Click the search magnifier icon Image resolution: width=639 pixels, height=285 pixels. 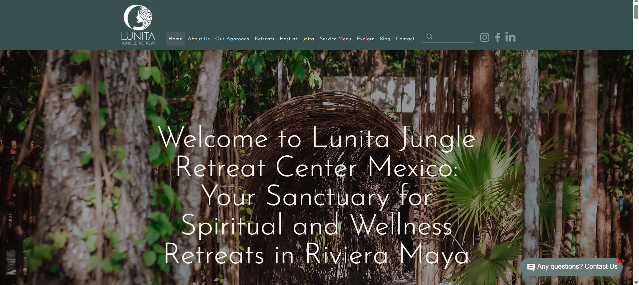point(430,37)
